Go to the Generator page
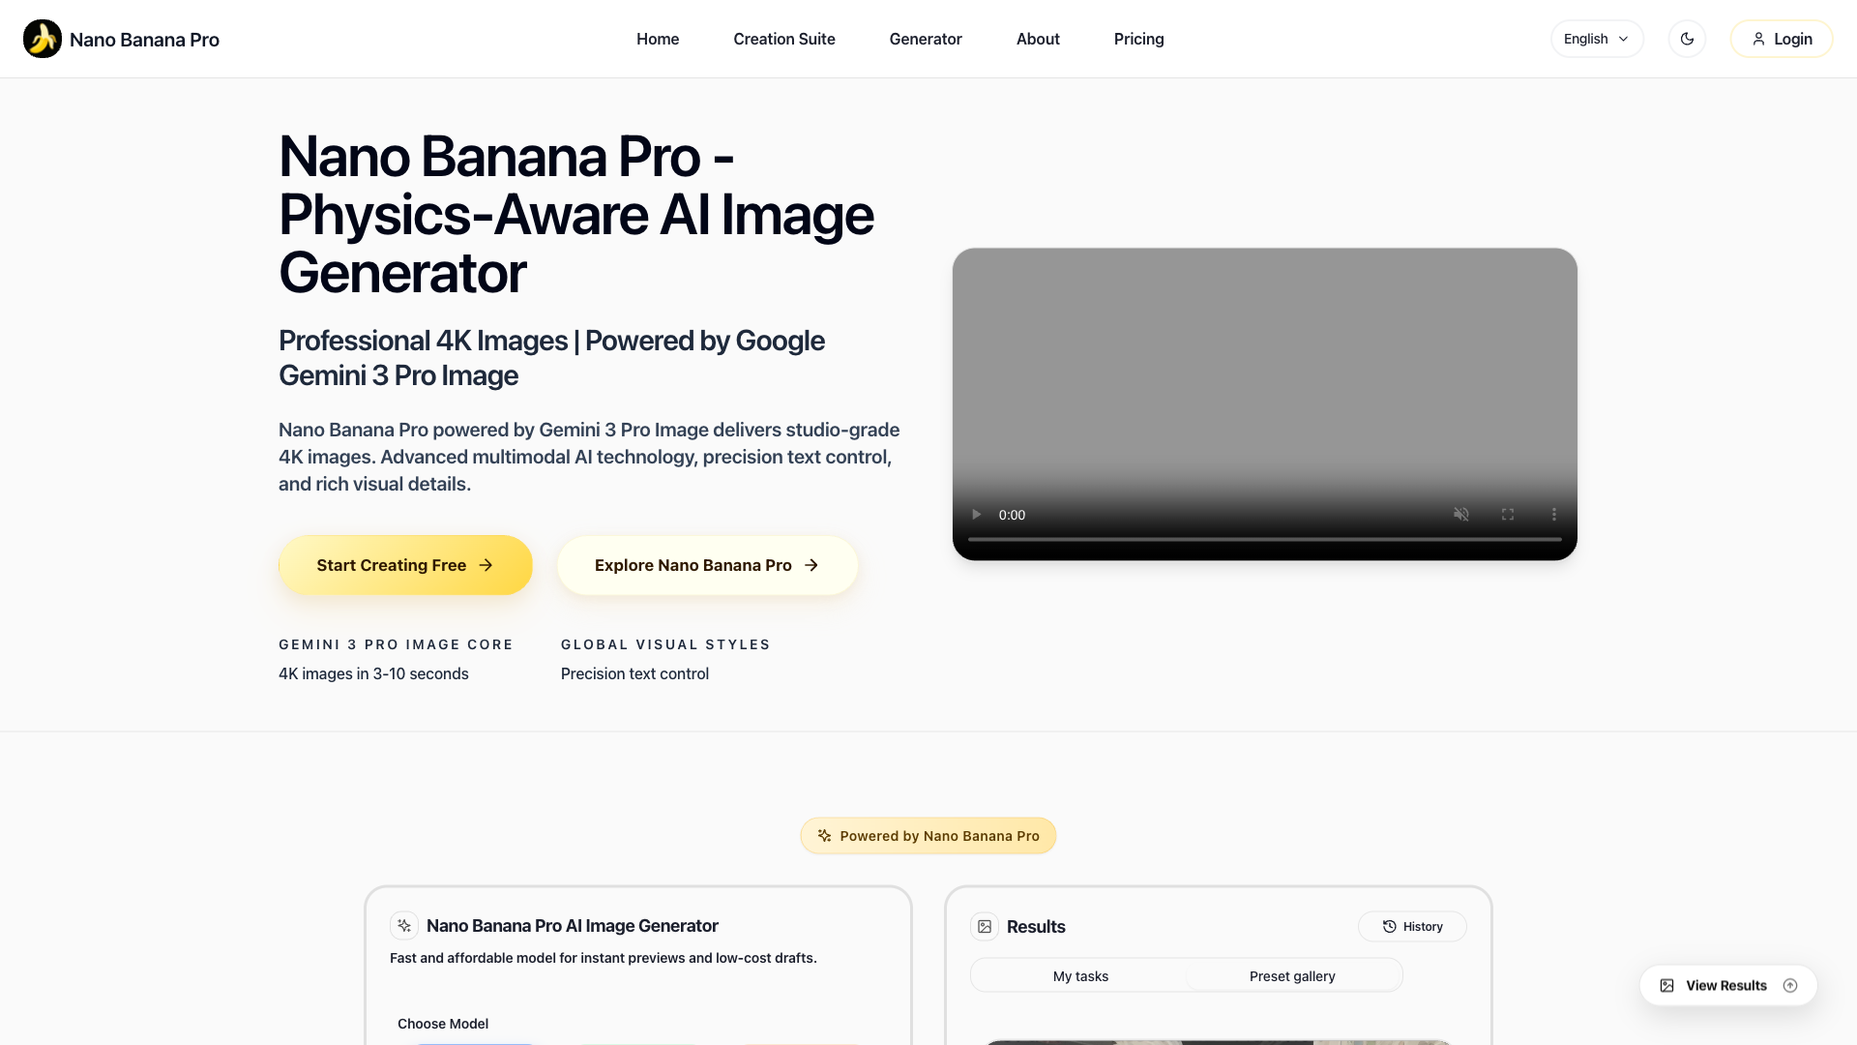Viewport: 1857px width, 1045px height. click(x=926, y=39)
